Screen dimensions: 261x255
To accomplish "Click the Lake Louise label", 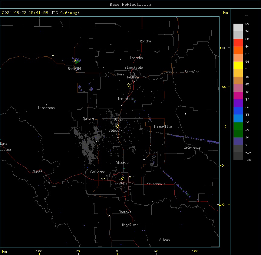I will point(5,147).
